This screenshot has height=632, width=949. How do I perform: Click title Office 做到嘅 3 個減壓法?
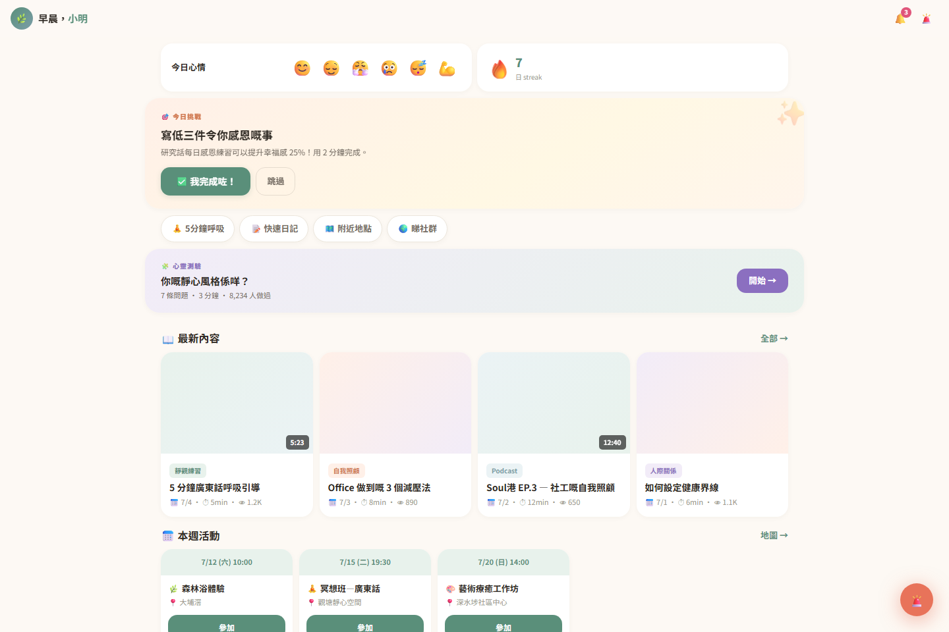379,488
